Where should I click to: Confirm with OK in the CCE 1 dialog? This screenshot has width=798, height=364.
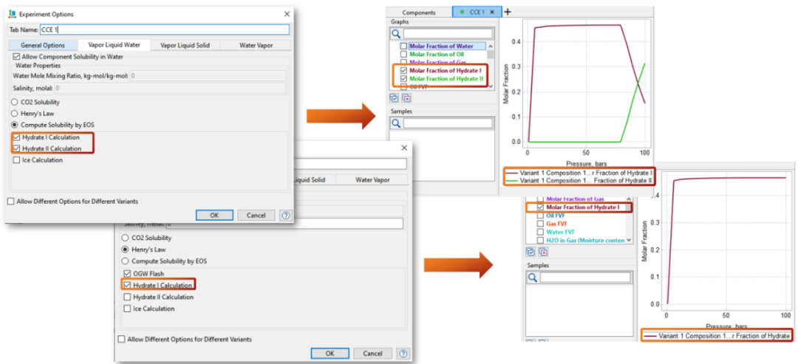[x=214, y=215]
